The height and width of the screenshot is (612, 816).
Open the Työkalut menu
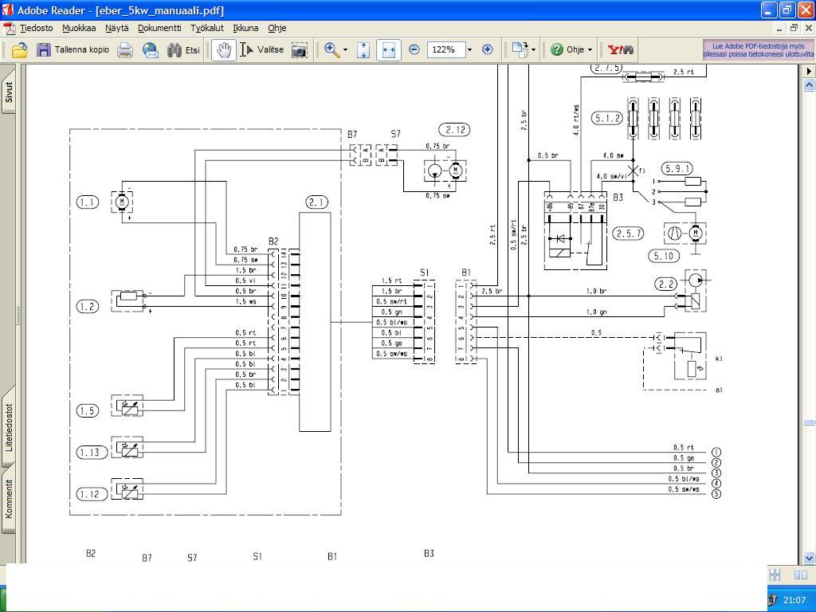pyautogui.click(x=206, y=28)
